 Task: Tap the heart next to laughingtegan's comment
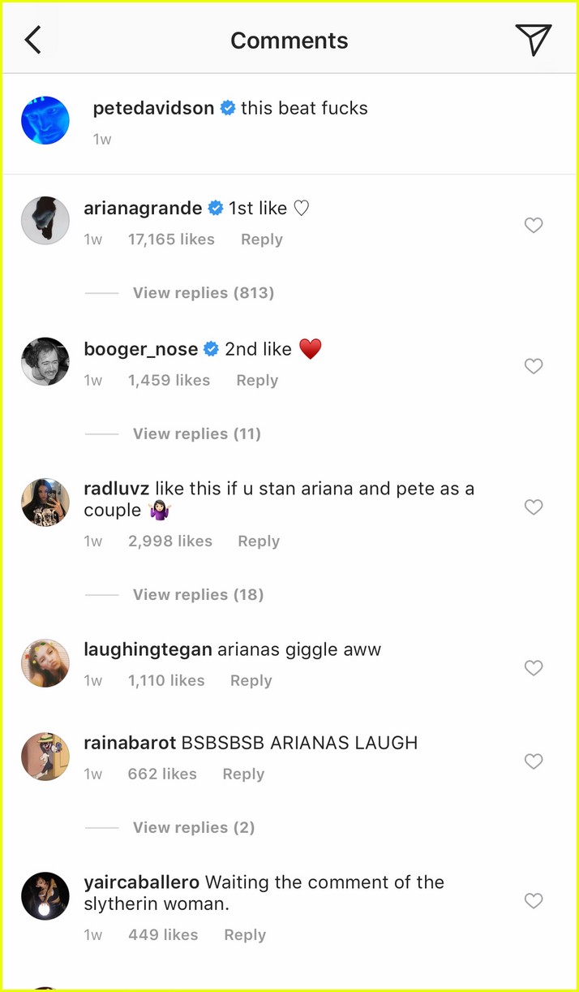click(x=533, y=668)
